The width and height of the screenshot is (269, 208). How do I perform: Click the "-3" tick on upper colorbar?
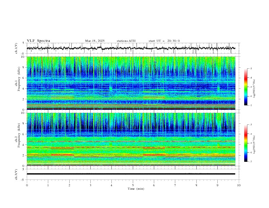pyautogui.click(x=251, y=68)
